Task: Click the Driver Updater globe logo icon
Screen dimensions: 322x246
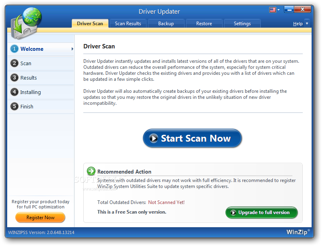Action: click(26, 23)
